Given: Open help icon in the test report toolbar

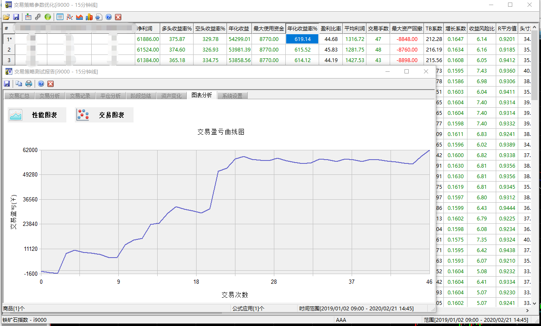Looking at the screenshot, I should [41, 84].
